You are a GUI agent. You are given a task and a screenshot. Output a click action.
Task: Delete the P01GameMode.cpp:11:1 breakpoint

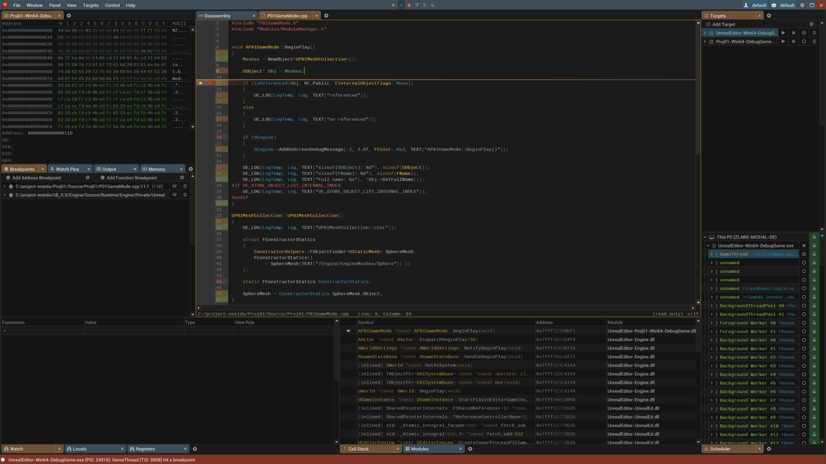[x=184, y=186]
